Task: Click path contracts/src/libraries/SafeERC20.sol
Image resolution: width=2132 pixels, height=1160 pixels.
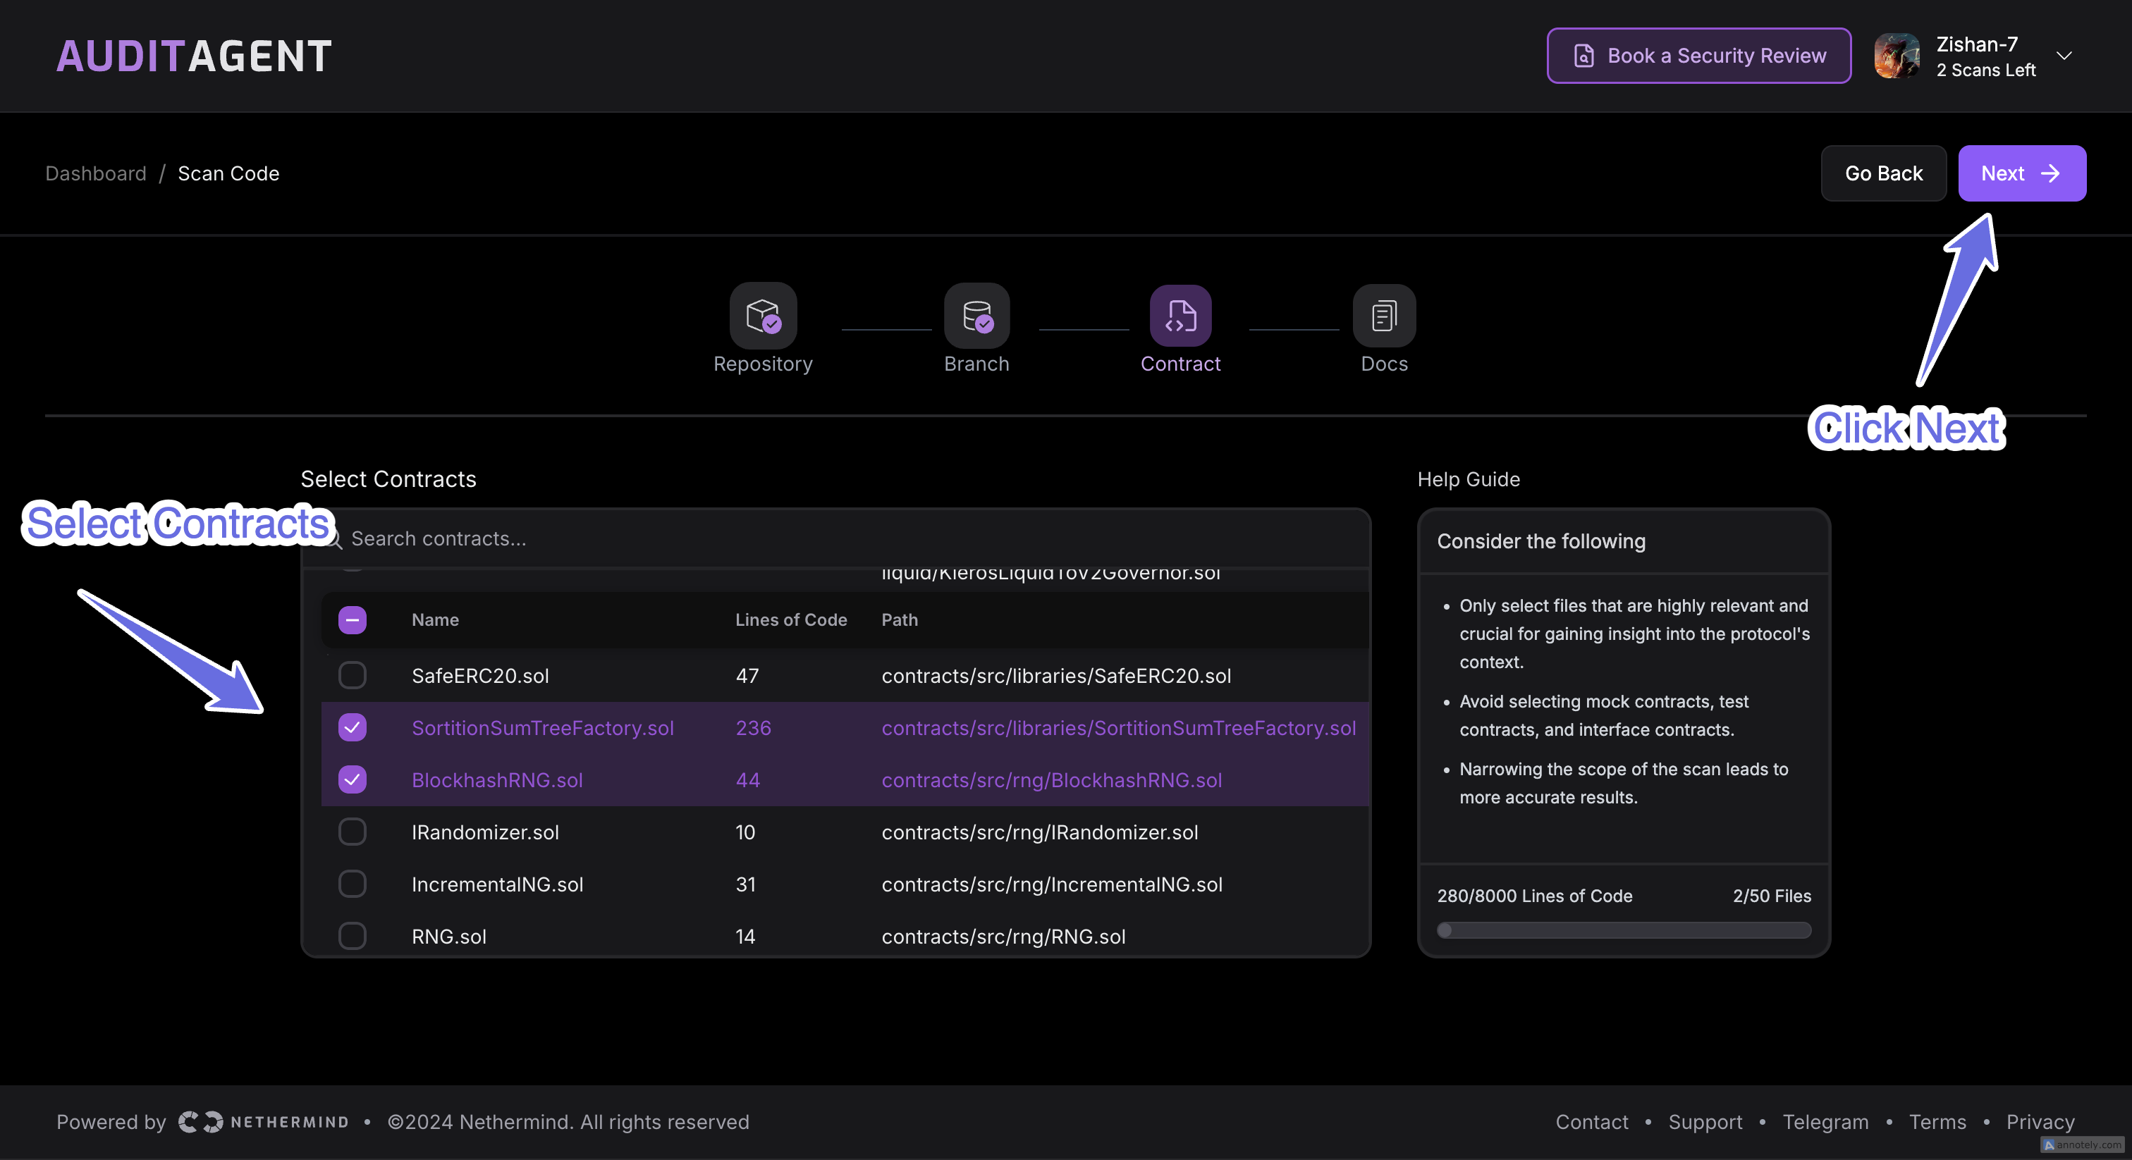Action: (1056, 675)
